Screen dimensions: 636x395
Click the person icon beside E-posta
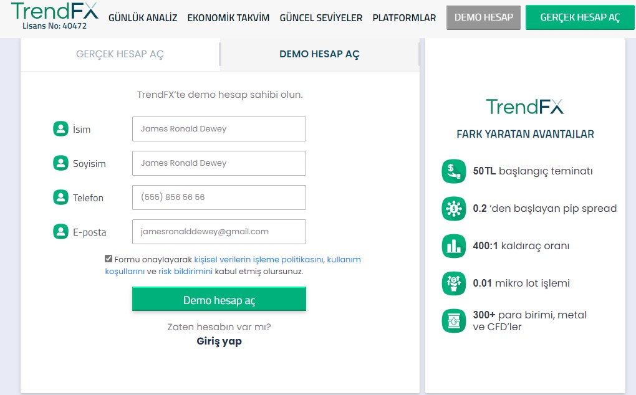[x=61, y=232]
